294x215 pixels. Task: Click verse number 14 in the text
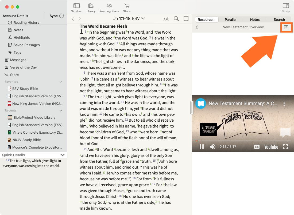pyautogui.click(x=85, y=149)
